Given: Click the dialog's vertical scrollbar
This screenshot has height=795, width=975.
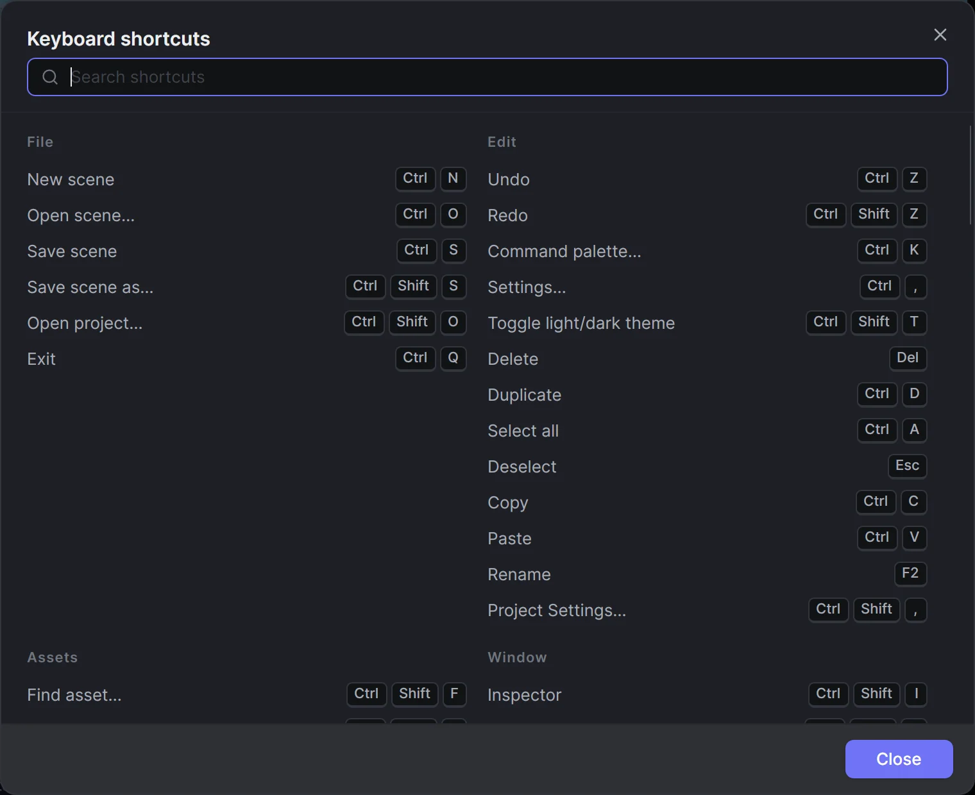Looking at the screenshot, I should click(971, 175).
